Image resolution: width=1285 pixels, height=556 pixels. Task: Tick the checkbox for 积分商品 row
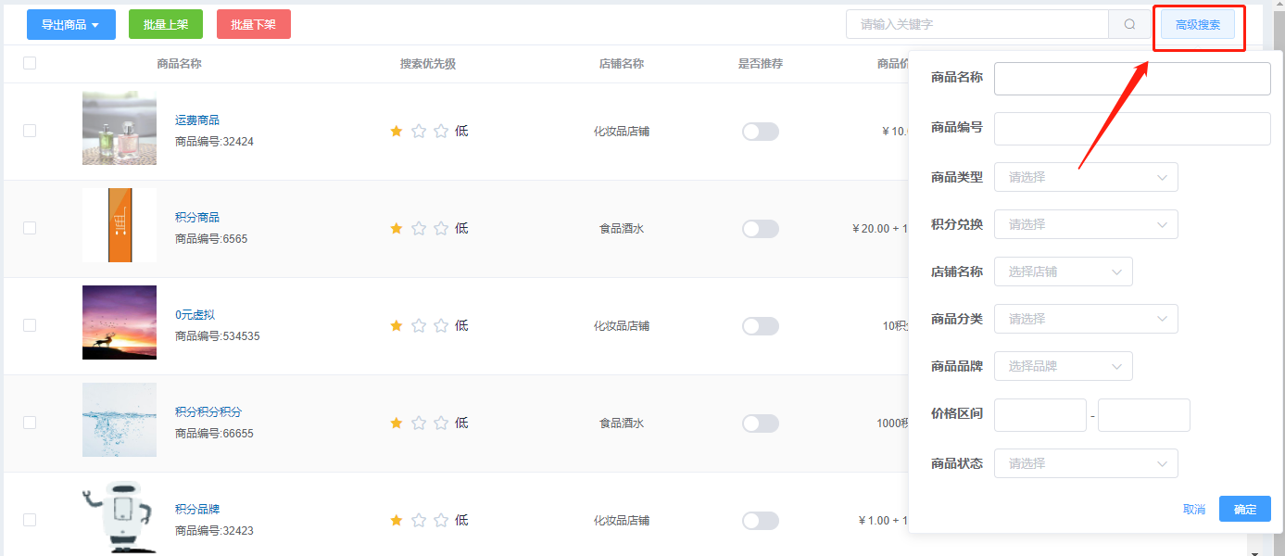30,228
